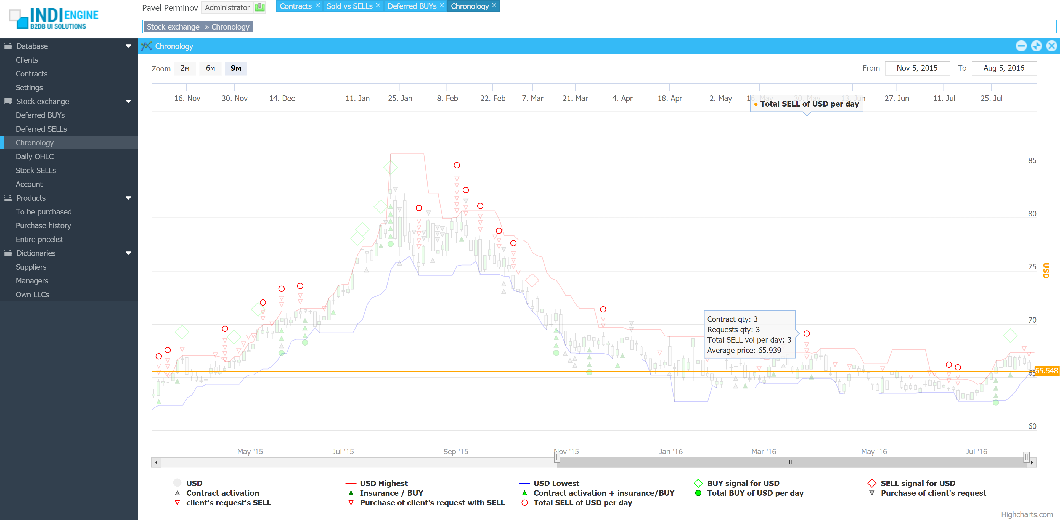The height and width of the screenshot is (520, 1060).
Task: Click left handle of chart navigator
Action: [x=557, y=457]
